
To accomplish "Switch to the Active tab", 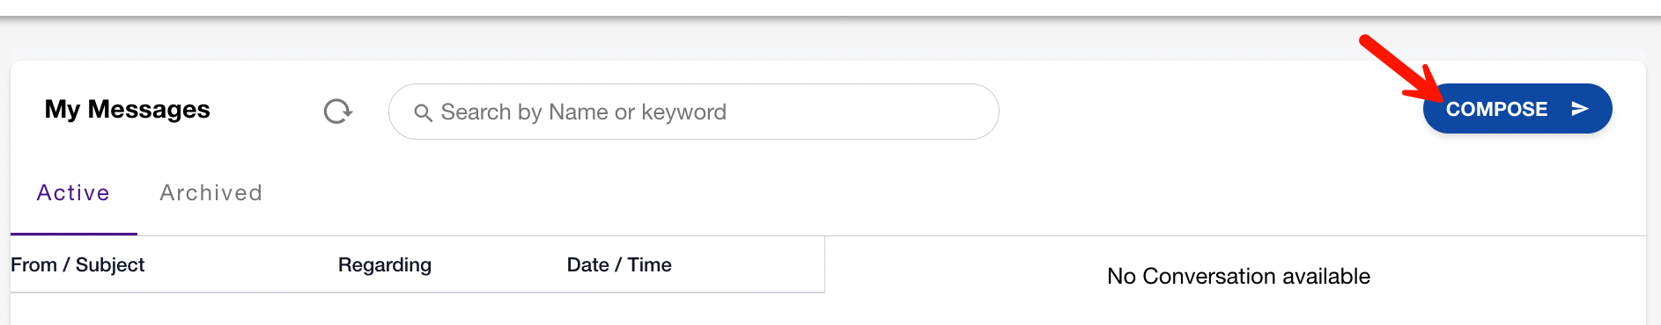I will (x=73, y=193).
